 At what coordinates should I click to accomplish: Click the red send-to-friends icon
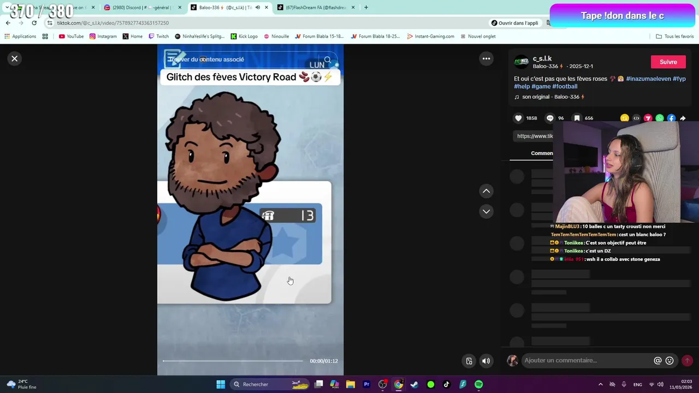(648, 118)
